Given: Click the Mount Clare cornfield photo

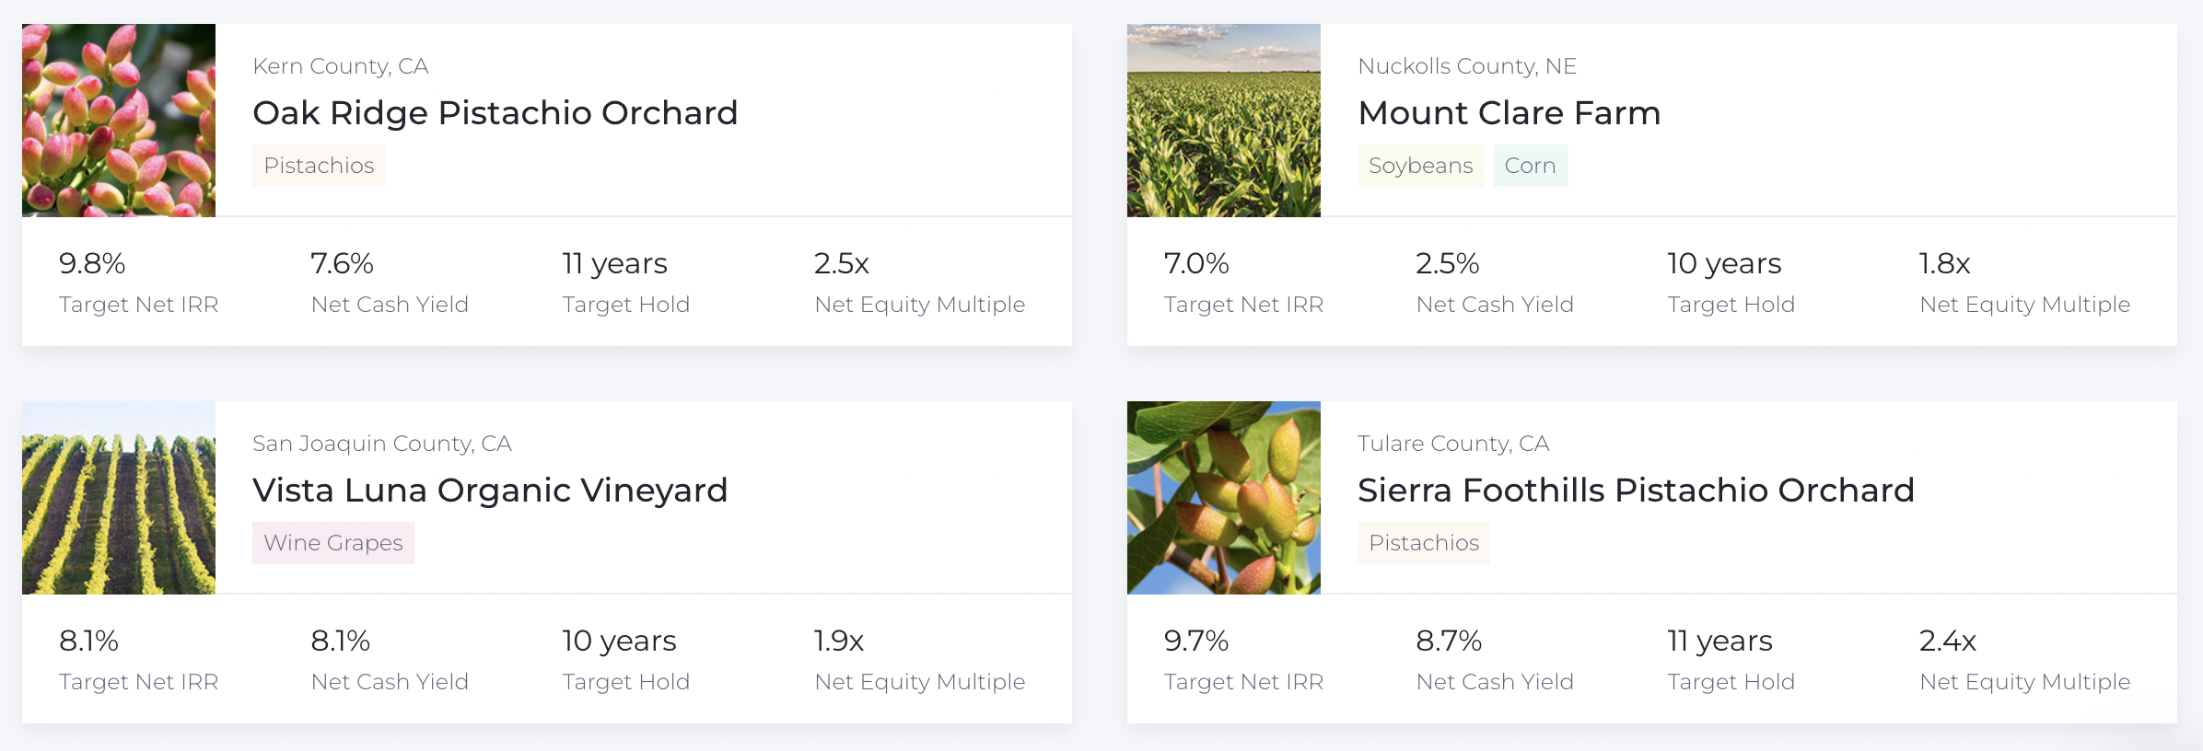Looking at the screenshot, I should pyautogui.click(x=1223, y=121).
